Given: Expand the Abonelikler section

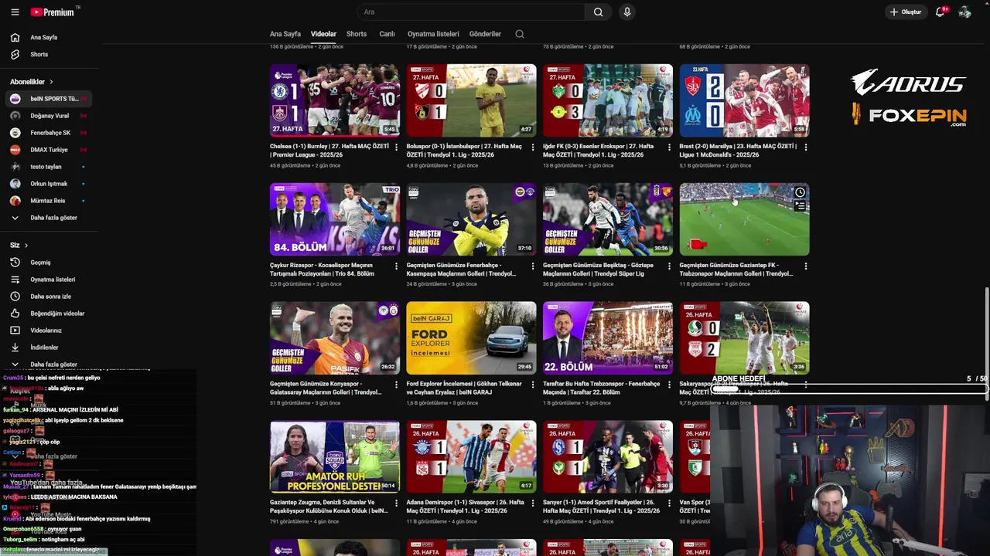Looking at the screenshot, I should point(32,82).
